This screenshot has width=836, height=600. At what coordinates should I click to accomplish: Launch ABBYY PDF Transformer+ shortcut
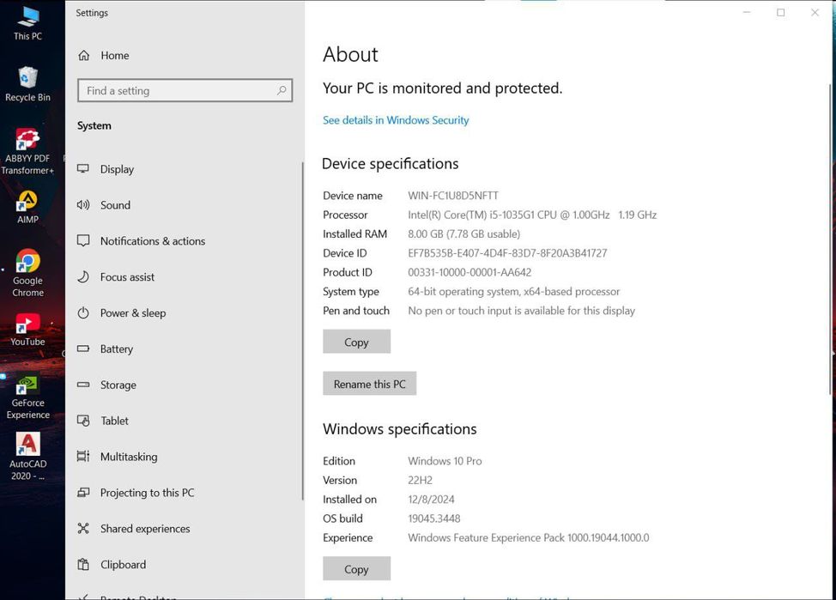point(27,151)
